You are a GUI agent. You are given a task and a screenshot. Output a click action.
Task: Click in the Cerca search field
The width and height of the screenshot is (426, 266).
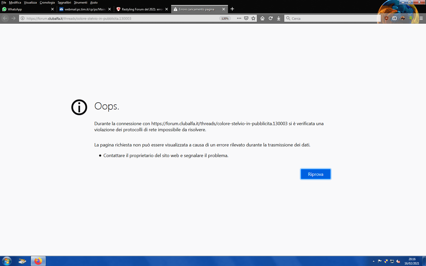[x=332, y=18]
